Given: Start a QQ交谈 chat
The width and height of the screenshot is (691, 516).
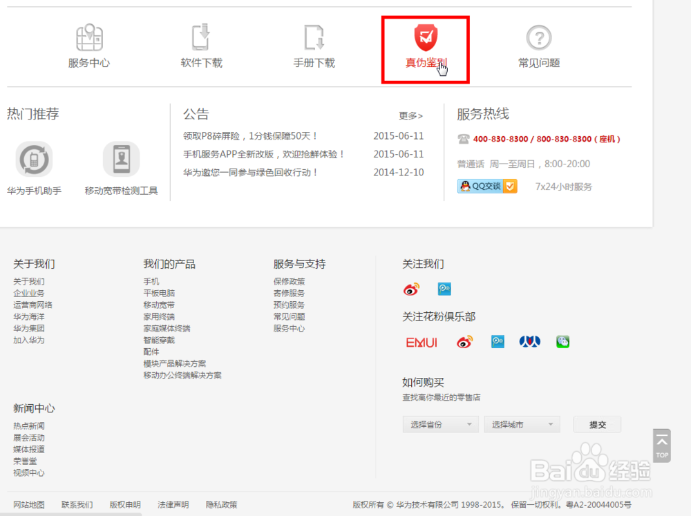Looking at the screenshot, I should pos(487,187).
